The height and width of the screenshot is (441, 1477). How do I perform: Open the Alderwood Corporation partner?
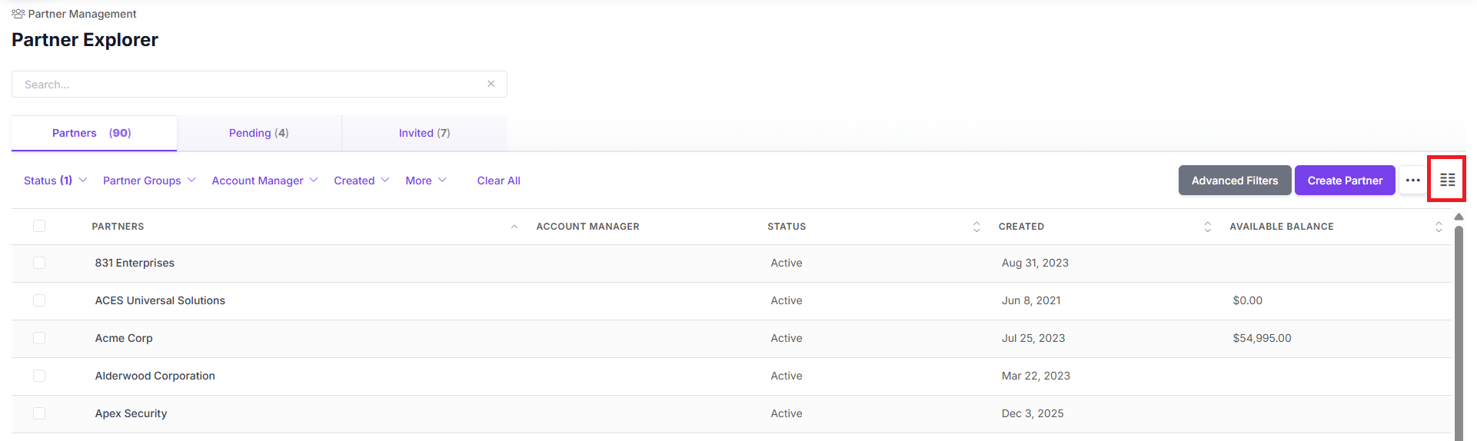155,376
